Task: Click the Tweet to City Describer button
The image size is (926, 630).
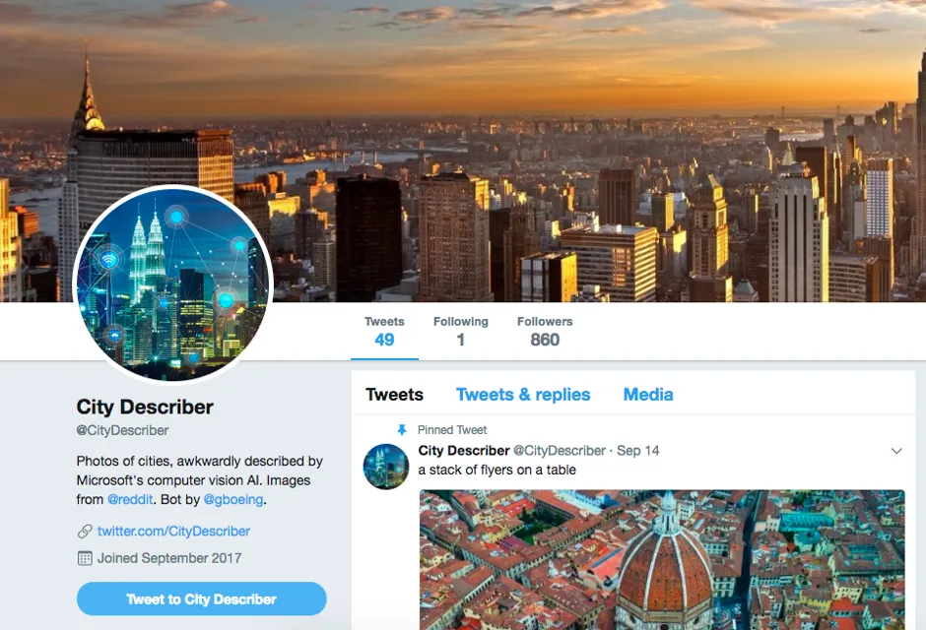Action: [x=201, y=598]
